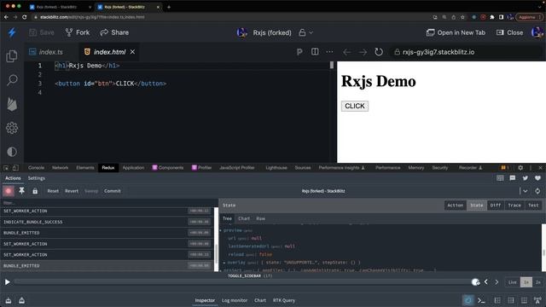Close the preview pane

click(x=510, y=32)
